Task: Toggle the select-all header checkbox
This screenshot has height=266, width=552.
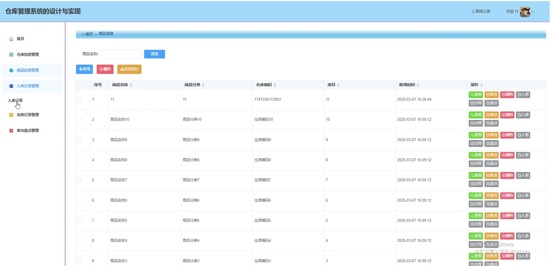Action: (x=81, y=85)
